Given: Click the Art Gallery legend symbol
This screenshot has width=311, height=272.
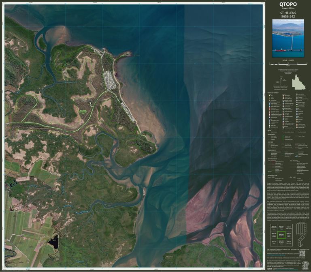Looking at the screenshot, I should click(283, 122).
